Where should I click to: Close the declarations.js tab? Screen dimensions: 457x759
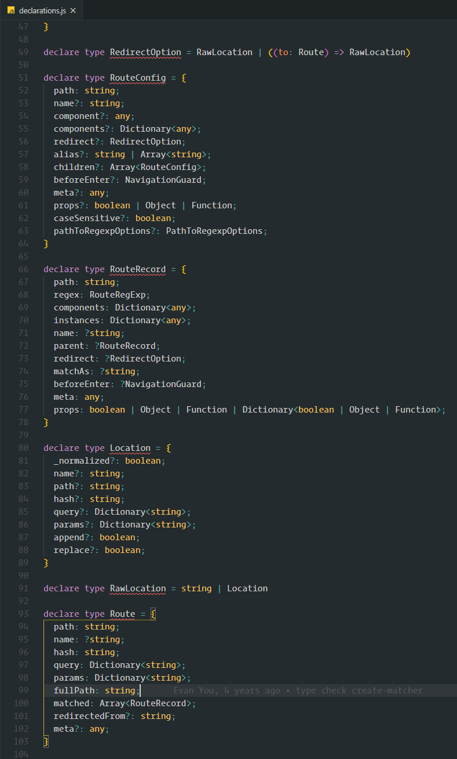[73, 10]
